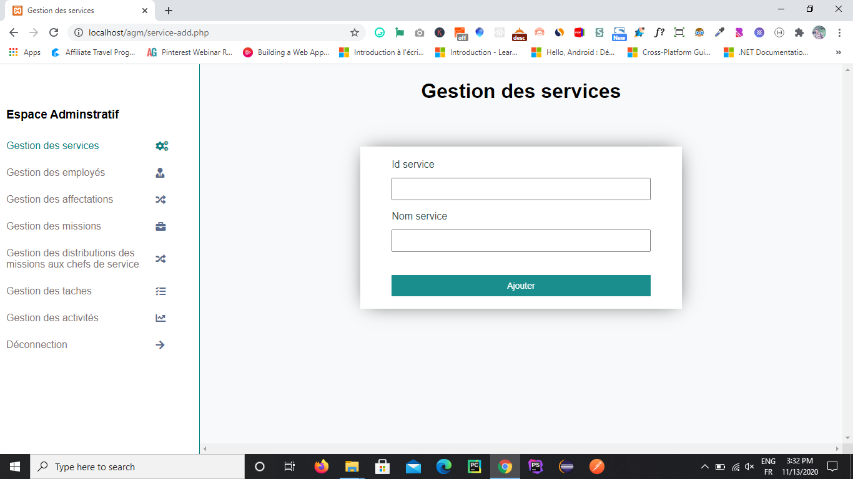
Task: Click the page vertical scrollbar
Action: tap(848, 254)
